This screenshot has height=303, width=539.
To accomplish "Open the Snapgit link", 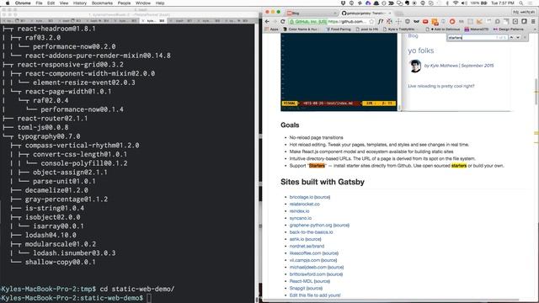I will [x=297, y=288].
